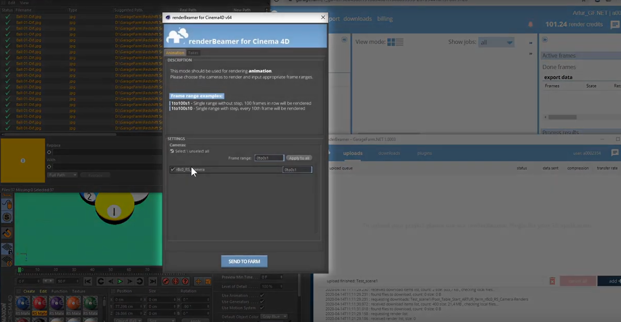Select the green RS Material ball
Screen dimensions: 621x322
90,304
